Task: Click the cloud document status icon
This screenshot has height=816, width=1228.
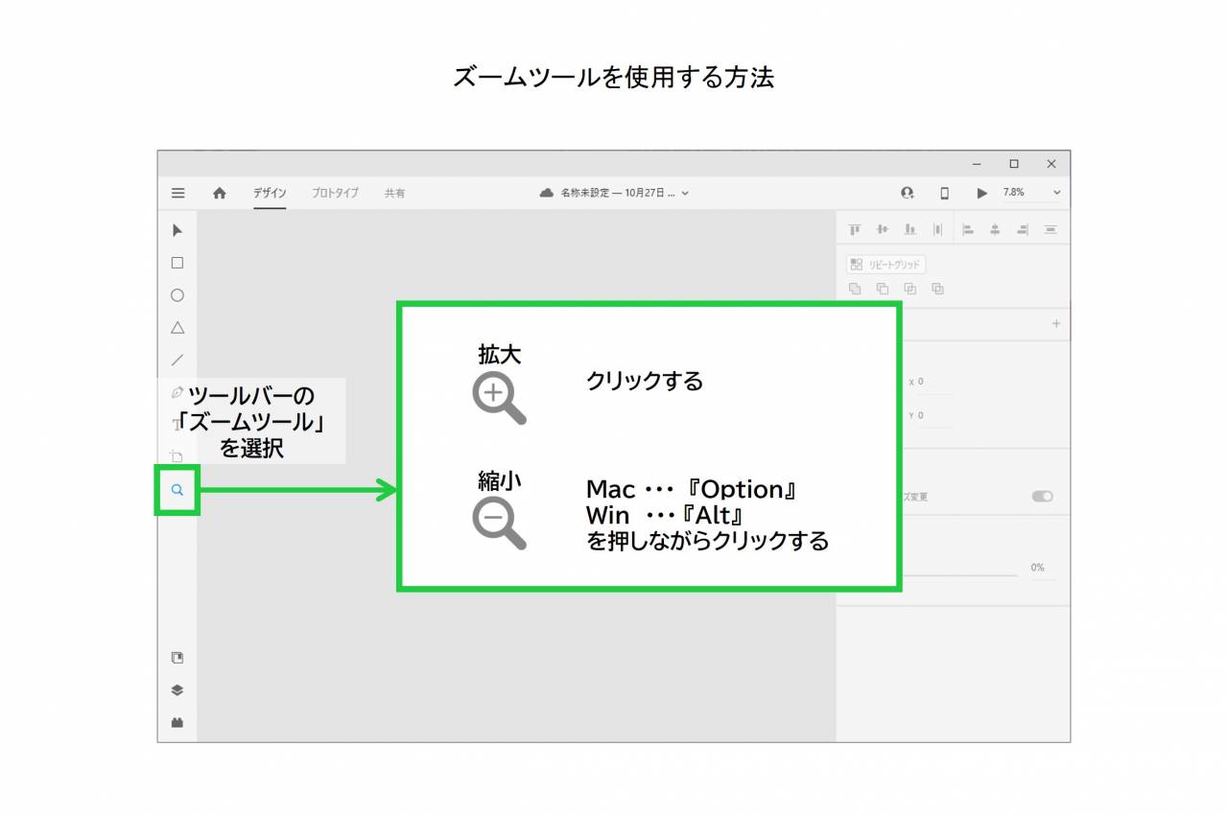Action: [x=547, y=193]
